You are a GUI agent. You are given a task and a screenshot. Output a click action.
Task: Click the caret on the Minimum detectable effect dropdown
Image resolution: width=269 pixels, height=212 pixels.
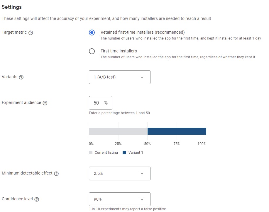pyautogui.click(x=142, y=173)
